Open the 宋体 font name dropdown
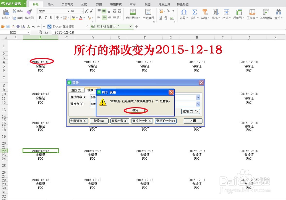 68,11
